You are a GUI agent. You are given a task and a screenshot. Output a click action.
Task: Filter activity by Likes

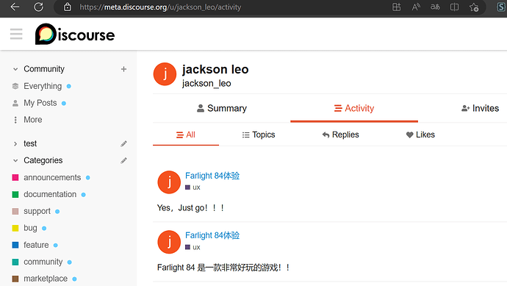pyautogui.click(x=420, y=135)
